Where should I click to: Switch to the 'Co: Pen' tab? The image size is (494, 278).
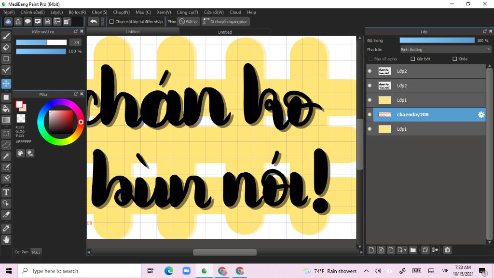(21, 252)
